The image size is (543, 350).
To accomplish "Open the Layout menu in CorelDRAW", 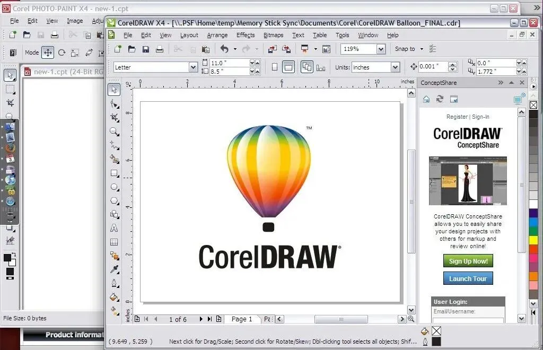I will (189, 35).
